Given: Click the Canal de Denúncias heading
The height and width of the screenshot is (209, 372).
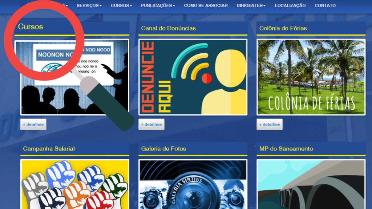Looking at the screenshot, I should pos(168,28).
